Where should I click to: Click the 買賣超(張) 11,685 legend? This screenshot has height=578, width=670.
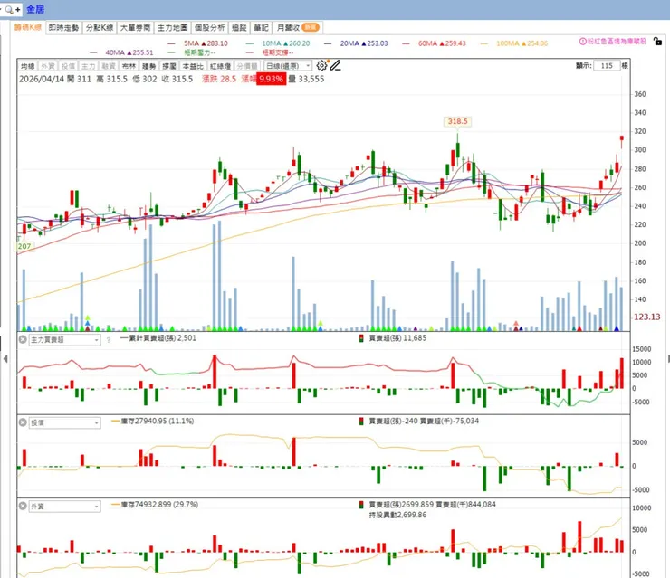pyautogui.click(x=394, y=338)
